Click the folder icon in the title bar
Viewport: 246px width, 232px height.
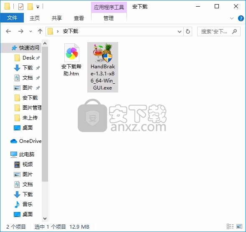pyautogui.click(x=7, y=6)
